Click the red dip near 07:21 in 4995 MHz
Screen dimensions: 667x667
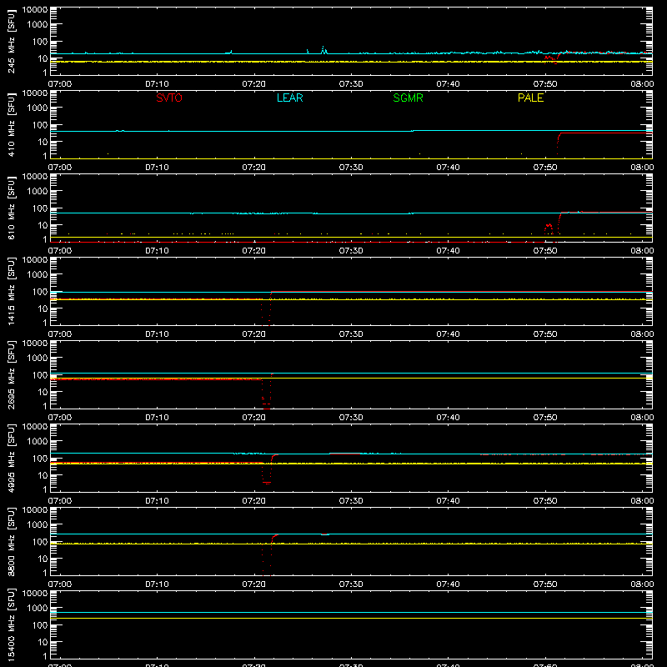(267, 470)
